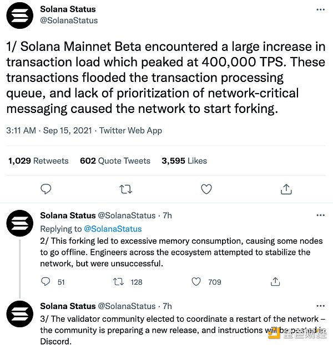Click the reply icon under main tweet
Viewport: 333px width, 345px height.
46,189
